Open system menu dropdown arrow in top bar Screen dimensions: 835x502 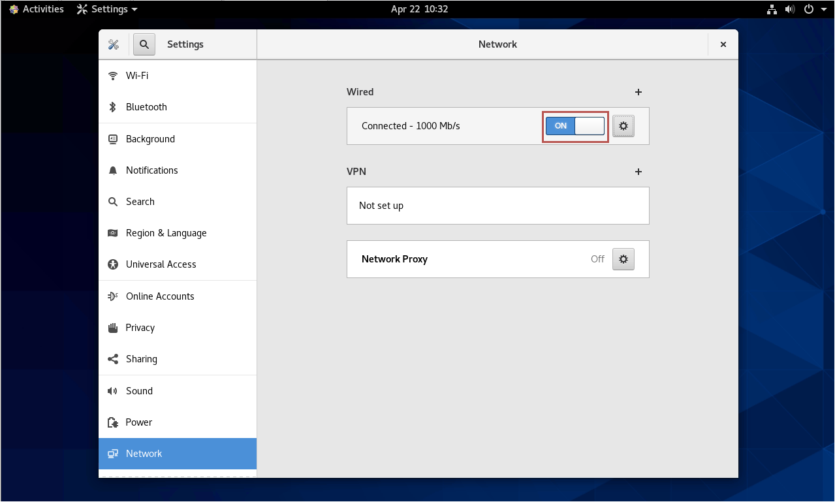(824, 9)
